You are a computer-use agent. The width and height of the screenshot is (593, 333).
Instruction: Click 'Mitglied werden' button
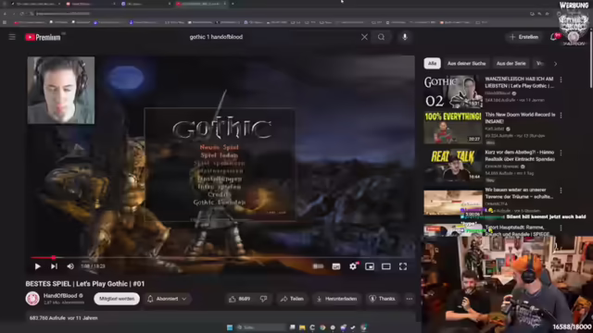pyautogui.click(x=117, y=299)
